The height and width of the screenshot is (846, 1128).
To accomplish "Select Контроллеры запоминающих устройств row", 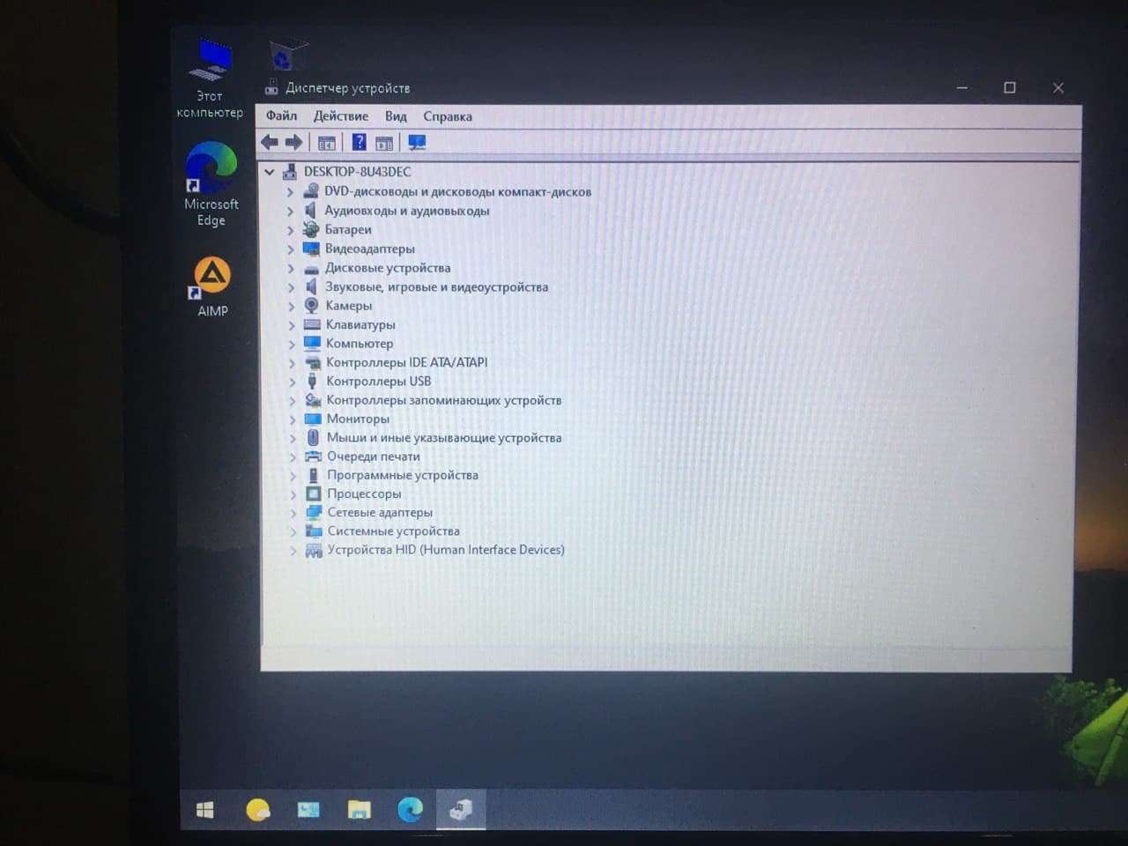I will click(x=443, y=400).
